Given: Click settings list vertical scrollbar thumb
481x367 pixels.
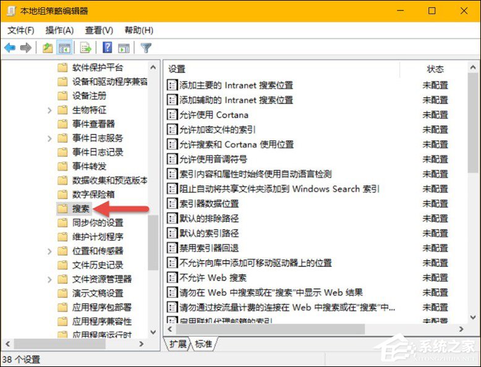Looking at the screenshot, I should coord(473,122).
